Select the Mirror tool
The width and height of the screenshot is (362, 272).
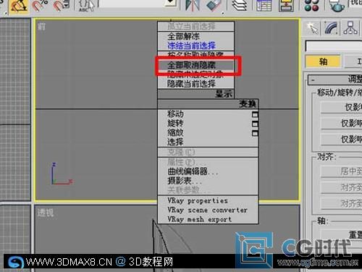tap(193, 6)
